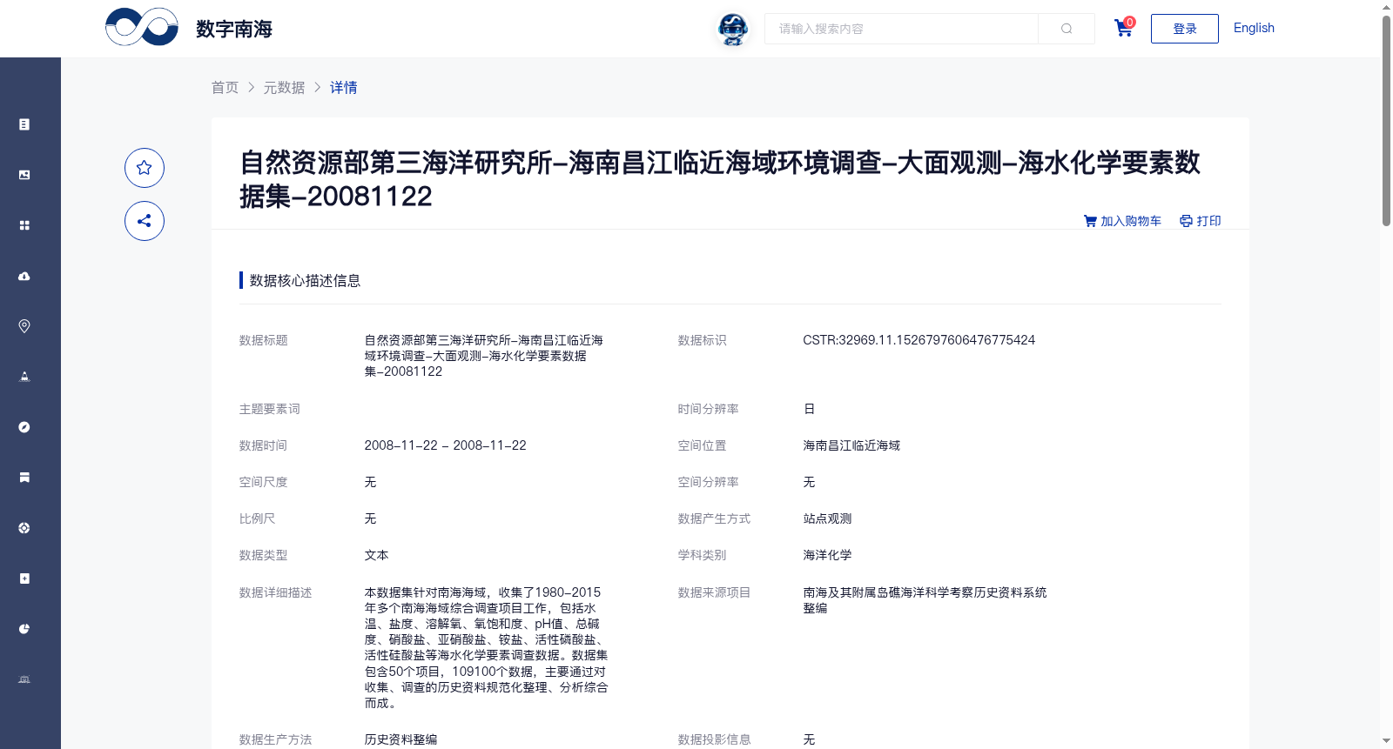Click 加入购物车 add to cart
The image size is (1393, 749).
[x=1123, y=221]
